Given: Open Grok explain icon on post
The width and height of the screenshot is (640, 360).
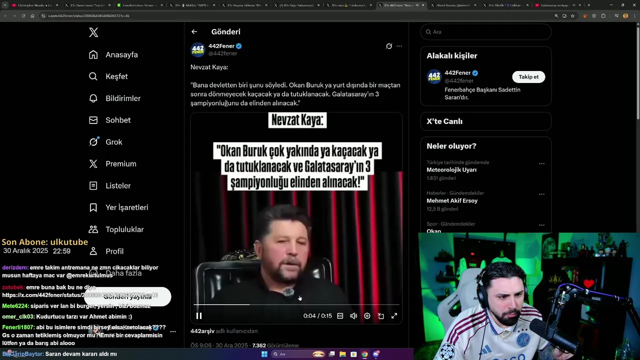Looking at the screenshot, I should coord(389,46).
